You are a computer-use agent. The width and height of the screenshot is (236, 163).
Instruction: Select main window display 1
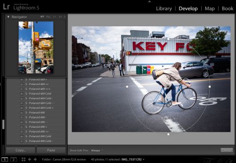(4, 159)
